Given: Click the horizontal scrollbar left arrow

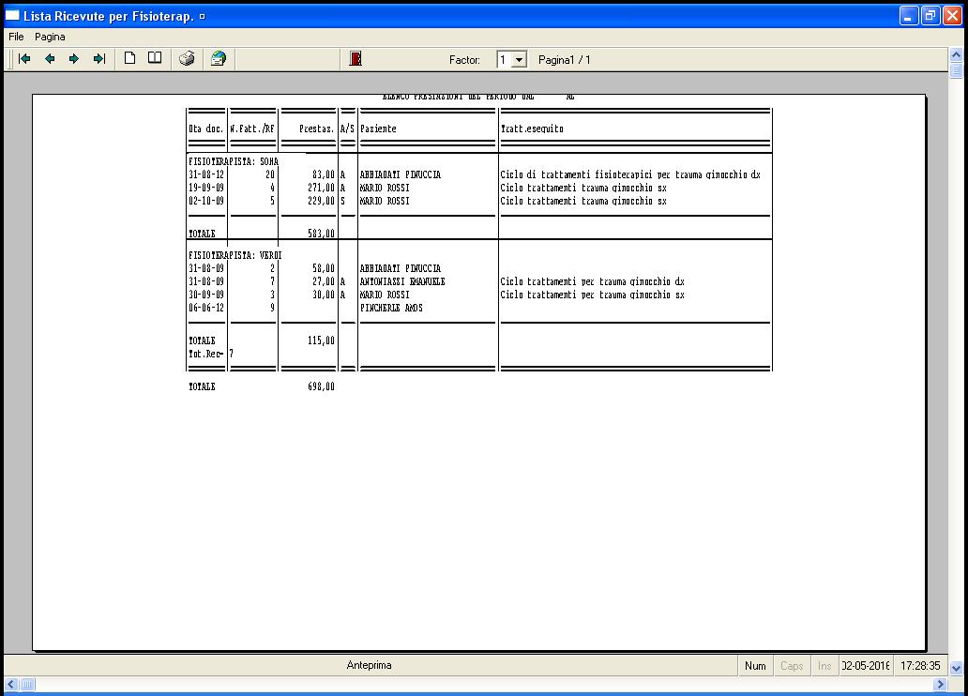Looking at the screenshot, I should click(x=11, y=684).
